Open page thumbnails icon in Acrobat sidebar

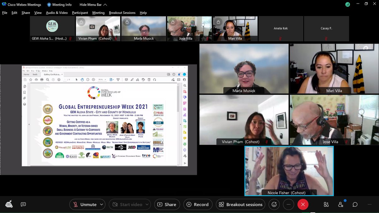[25, 86]
